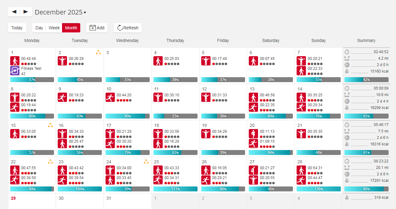Click Add to create a calendar entry

coord(97,28)
